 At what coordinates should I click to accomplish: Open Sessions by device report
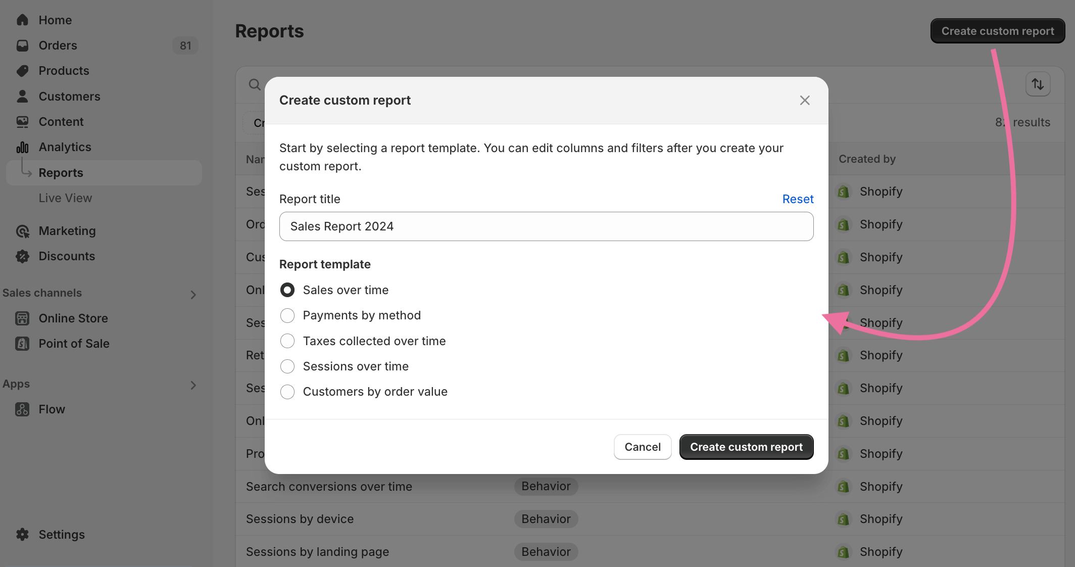click(300, 519)
